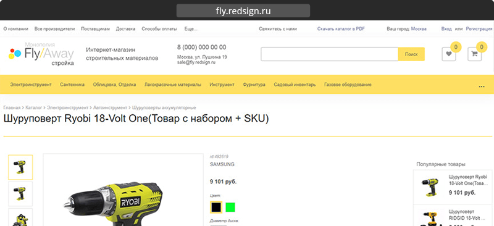The width and height of the screenshot is (494, 226).
Task: Open the wishlist heart icon
Action: tap(449, 54)
